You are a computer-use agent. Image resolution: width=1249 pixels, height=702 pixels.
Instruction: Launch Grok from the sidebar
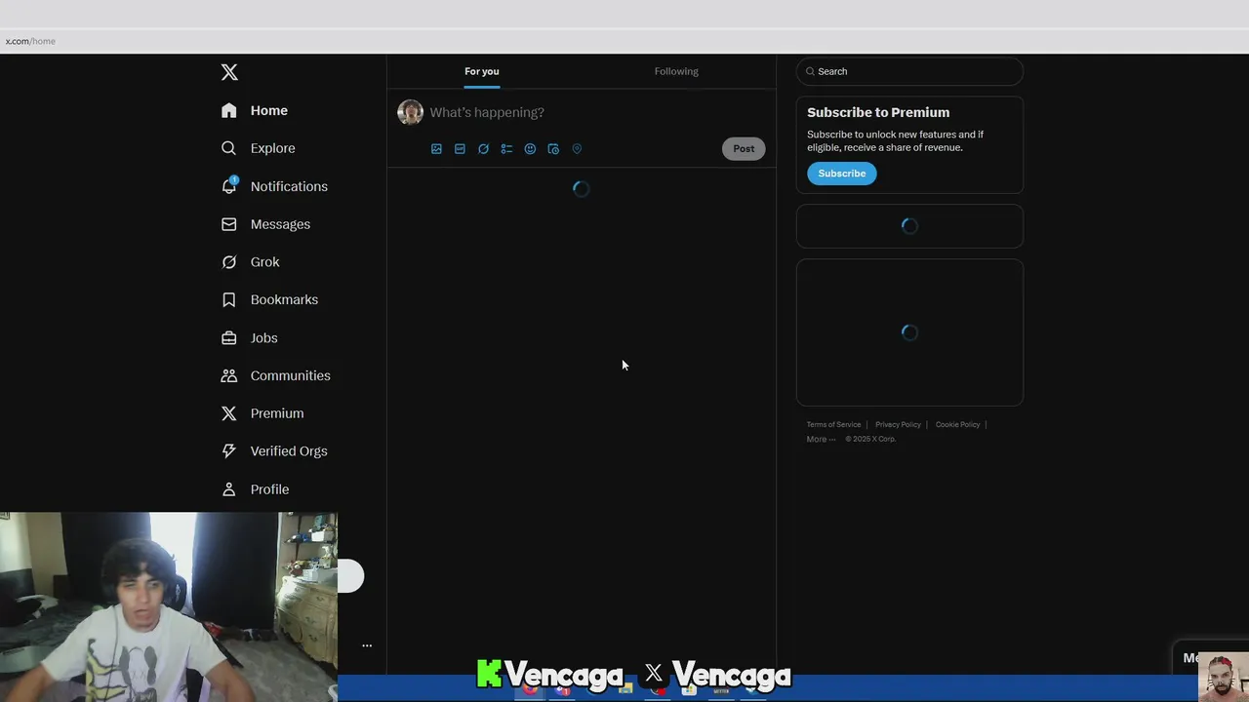(x=251, y=262)
